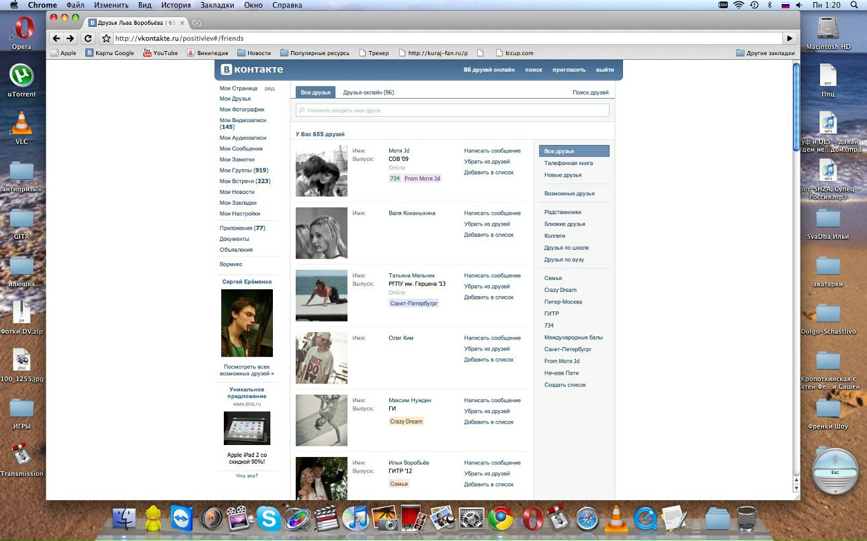The width and height of the screenshot is (867, 541).
Task: Click Chrome's back navigation arrow
Action: 56,38
